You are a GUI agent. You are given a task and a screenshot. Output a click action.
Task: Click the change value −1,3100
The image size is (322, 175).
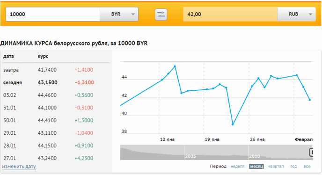click(x=84, y=82)
